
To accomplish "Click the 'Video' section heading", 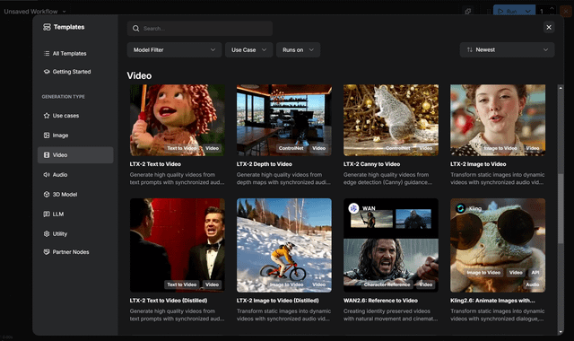I will click(139, 75).
